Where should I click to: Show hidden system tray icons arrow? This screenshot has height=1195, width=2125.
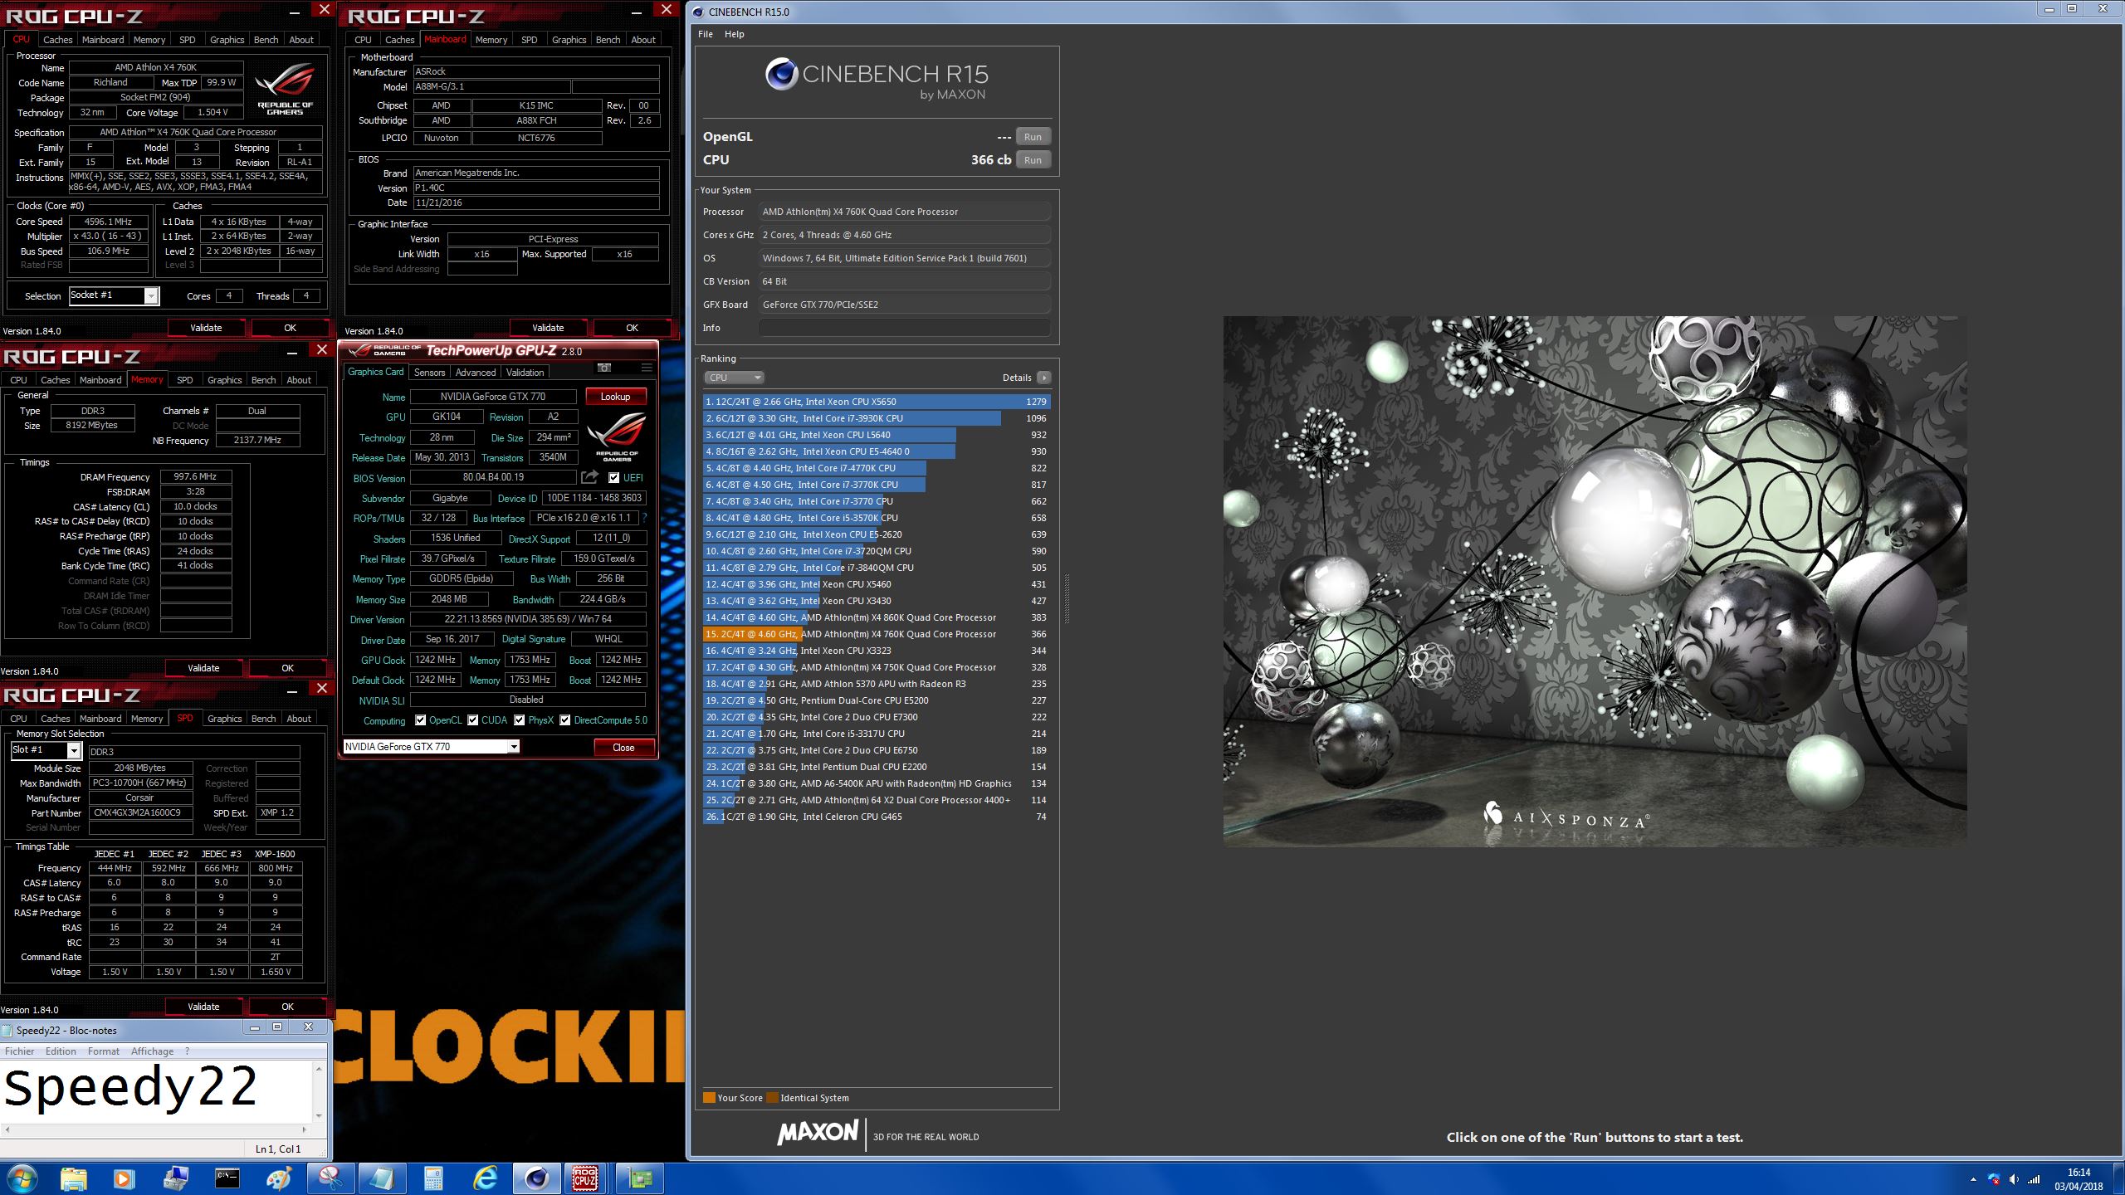[1973, 1179]
